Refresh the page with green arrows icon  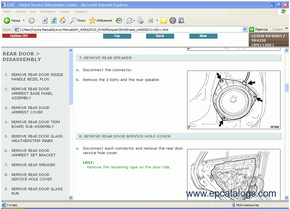(x=54, y=20)
